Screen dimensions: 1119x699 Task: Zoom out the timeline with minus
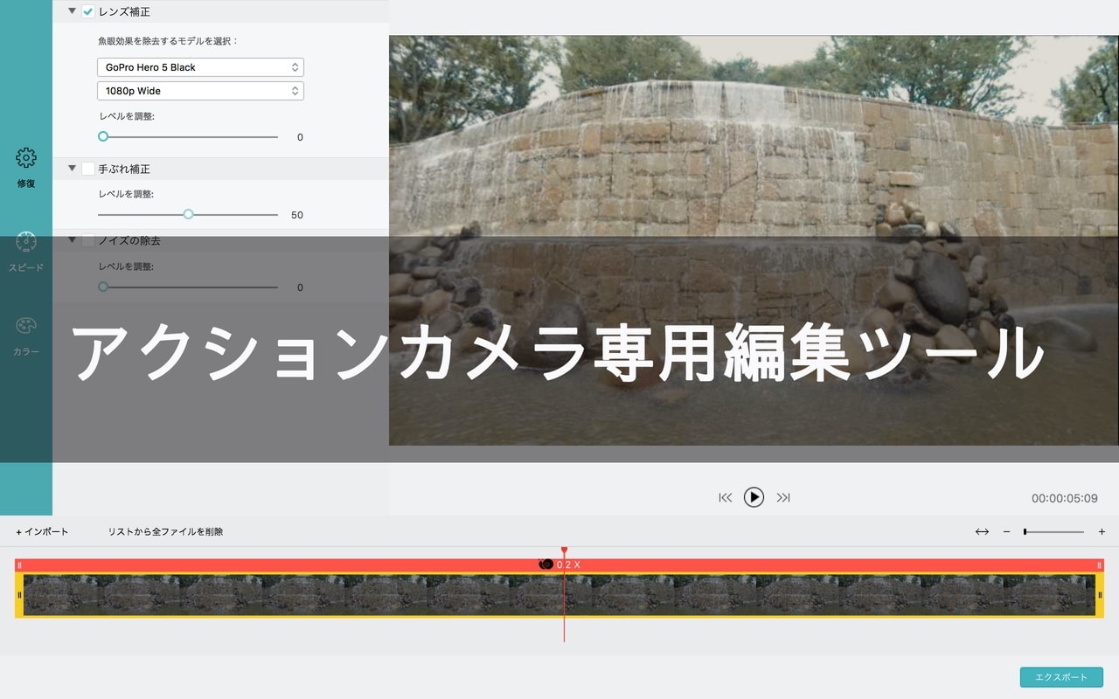1006,531
